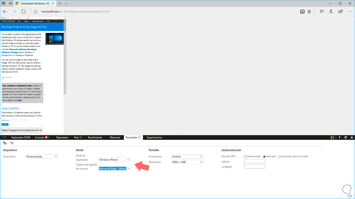
Task: Toggle the console panel icon in DevTools
Action: click(x=332, y=137)
